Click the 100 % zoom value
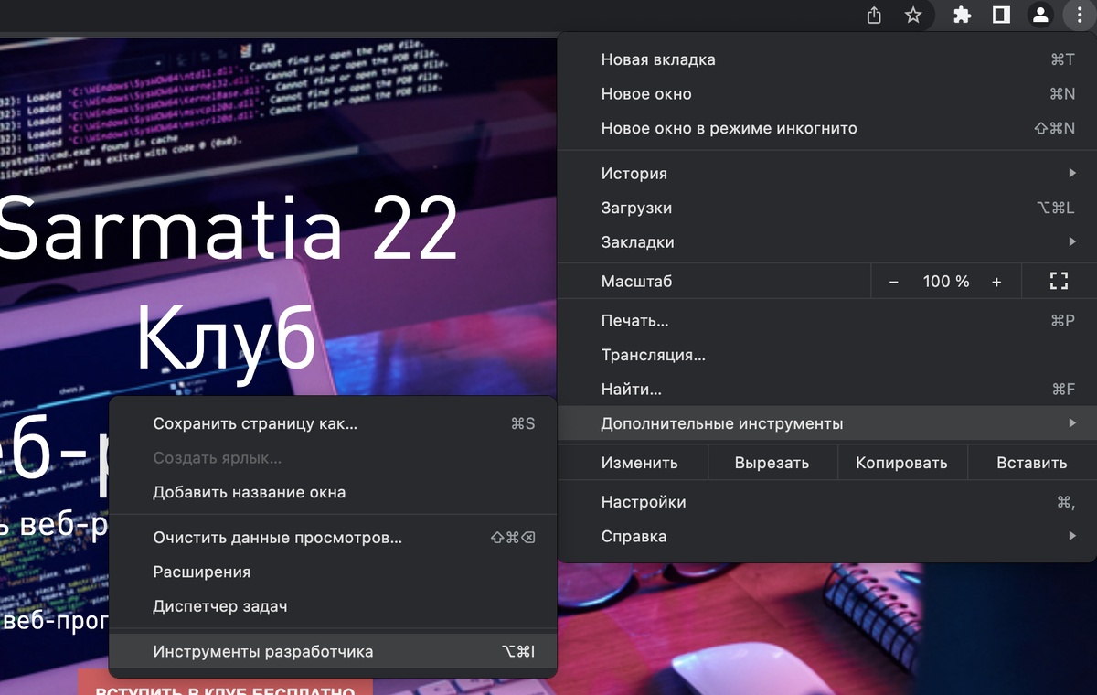The width and height of the screenshot is (1097, 695). click(x=945, y=282)
